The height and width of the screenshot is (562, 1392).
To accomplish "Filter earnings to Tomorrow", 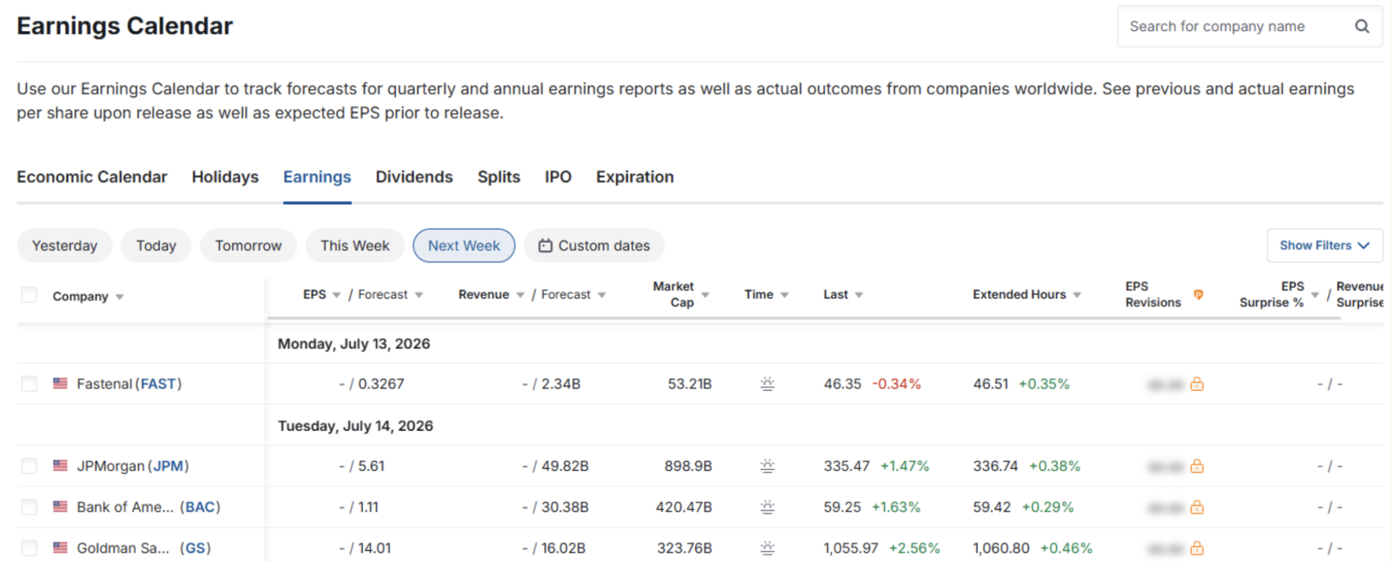I will pos(248,245).
